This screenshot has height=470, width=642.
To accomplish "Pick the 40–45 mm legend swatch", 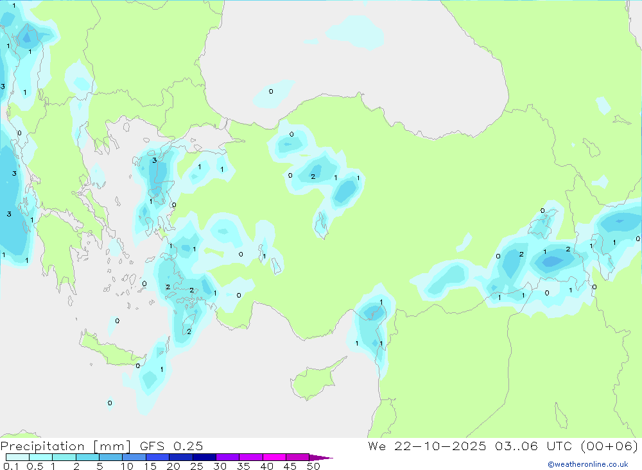I will pos(274,457).
